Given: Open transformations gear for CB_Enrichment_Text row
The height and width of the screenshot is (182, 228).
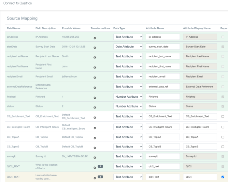Looking at the screenshot, I should (95, 118).
